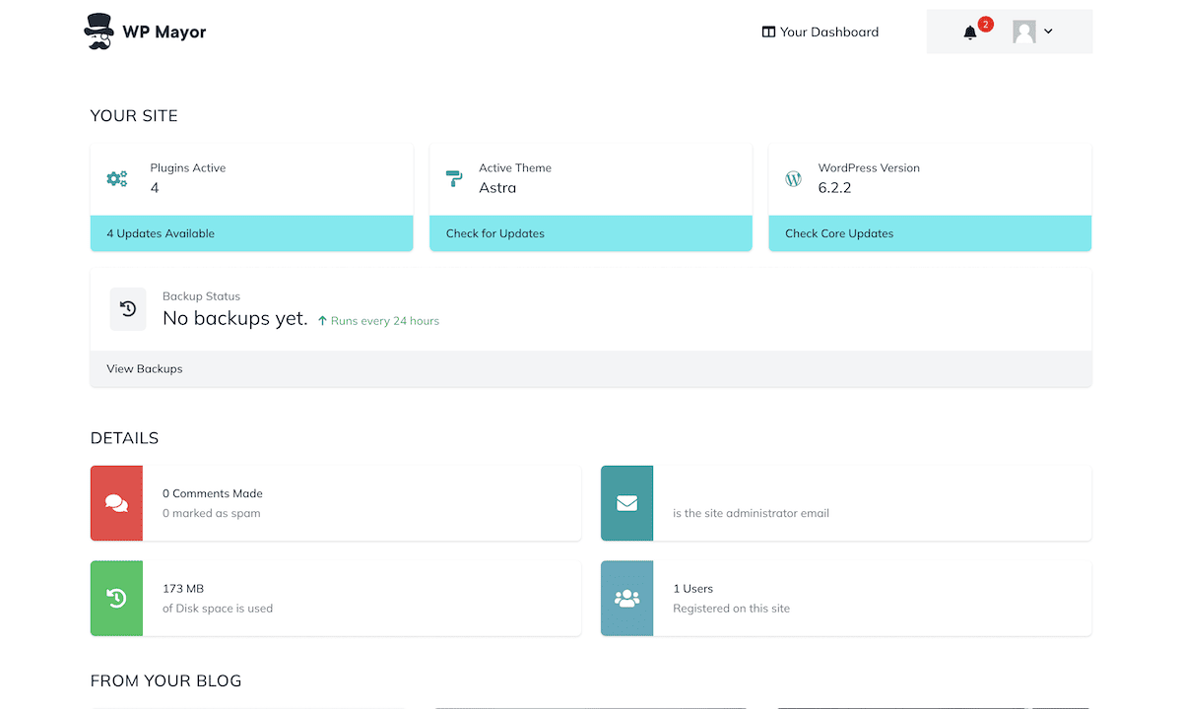Click the red comments icon tile
Viewport: 1182px width, 709px height.
[116, 503]
